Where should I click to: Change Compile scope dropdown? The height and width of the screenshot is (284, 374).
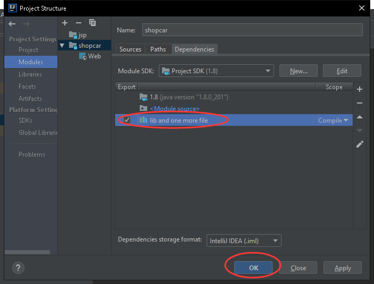[333, 121]
